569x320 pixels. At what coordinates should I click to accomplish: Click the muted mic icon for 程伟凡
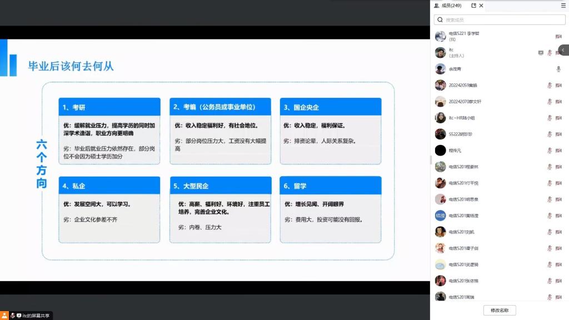(550, 151)
